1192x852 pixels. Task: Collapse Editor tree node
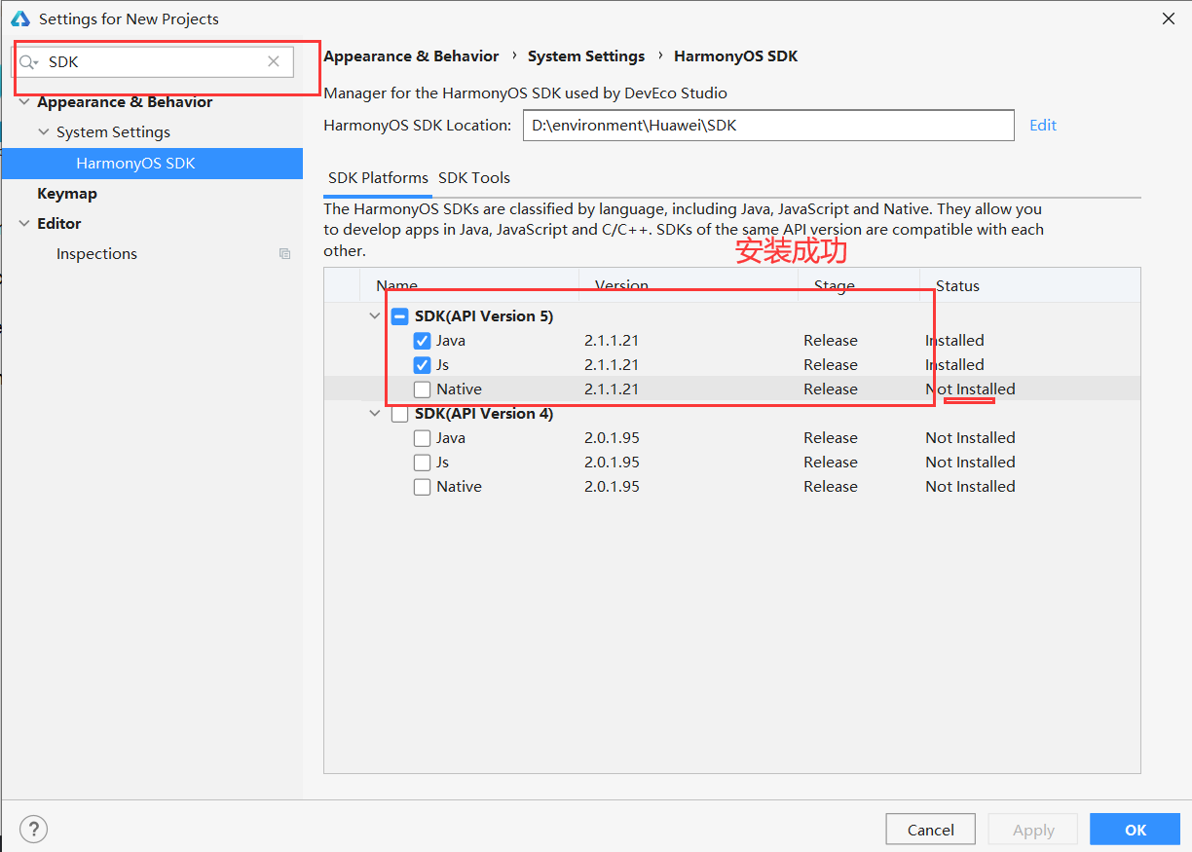(x=24, y=224)
